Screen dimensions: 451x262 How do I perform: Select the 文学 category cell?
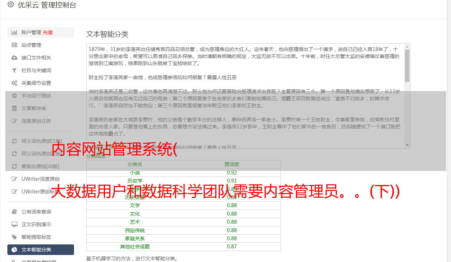[x=135, y=205]
